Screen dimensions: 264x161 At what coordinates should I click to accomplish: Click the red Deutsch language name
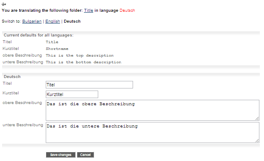[x=127, y=10]
